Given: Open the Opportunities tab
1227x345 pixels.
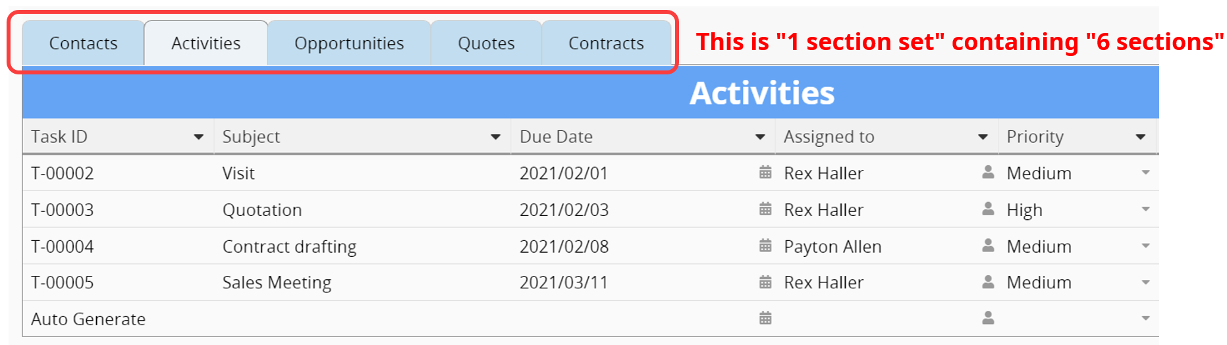Looking at the screenshot, I should click(x=349, y=43).
